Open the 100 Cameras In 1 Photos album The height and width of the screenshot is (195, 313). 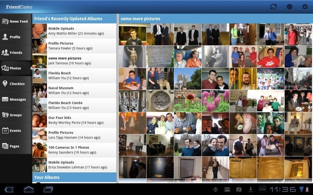75,150
